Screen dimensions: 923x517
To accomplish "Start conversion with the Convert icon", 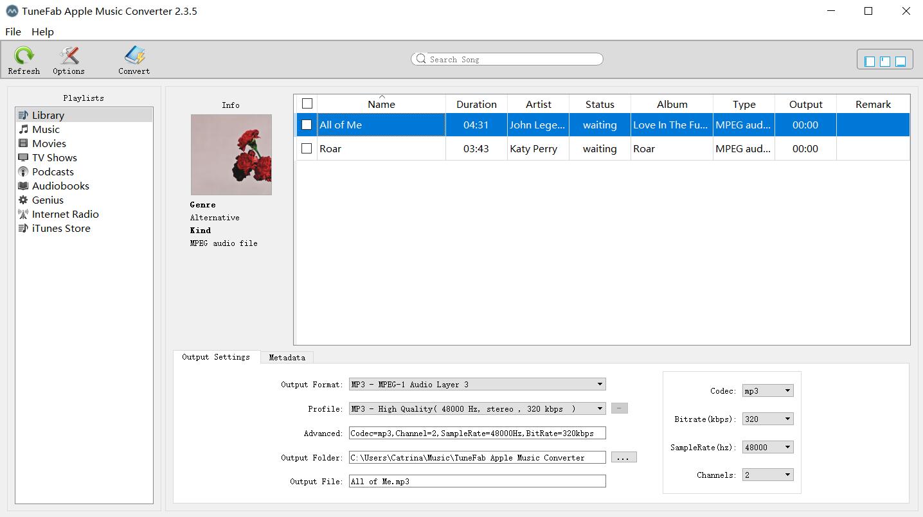I will [x=134, y=55].
